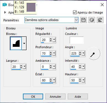107x103 pixels.
Task: Open the Biseau shape dropdown arrow
Action: point(24,43)
